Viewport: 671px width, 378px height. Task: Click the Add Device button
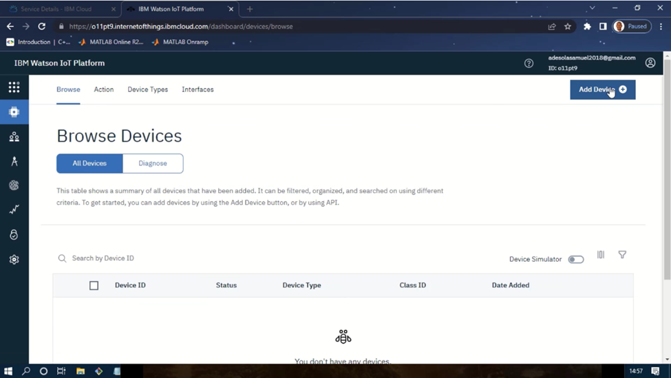[x=603, y=90]
